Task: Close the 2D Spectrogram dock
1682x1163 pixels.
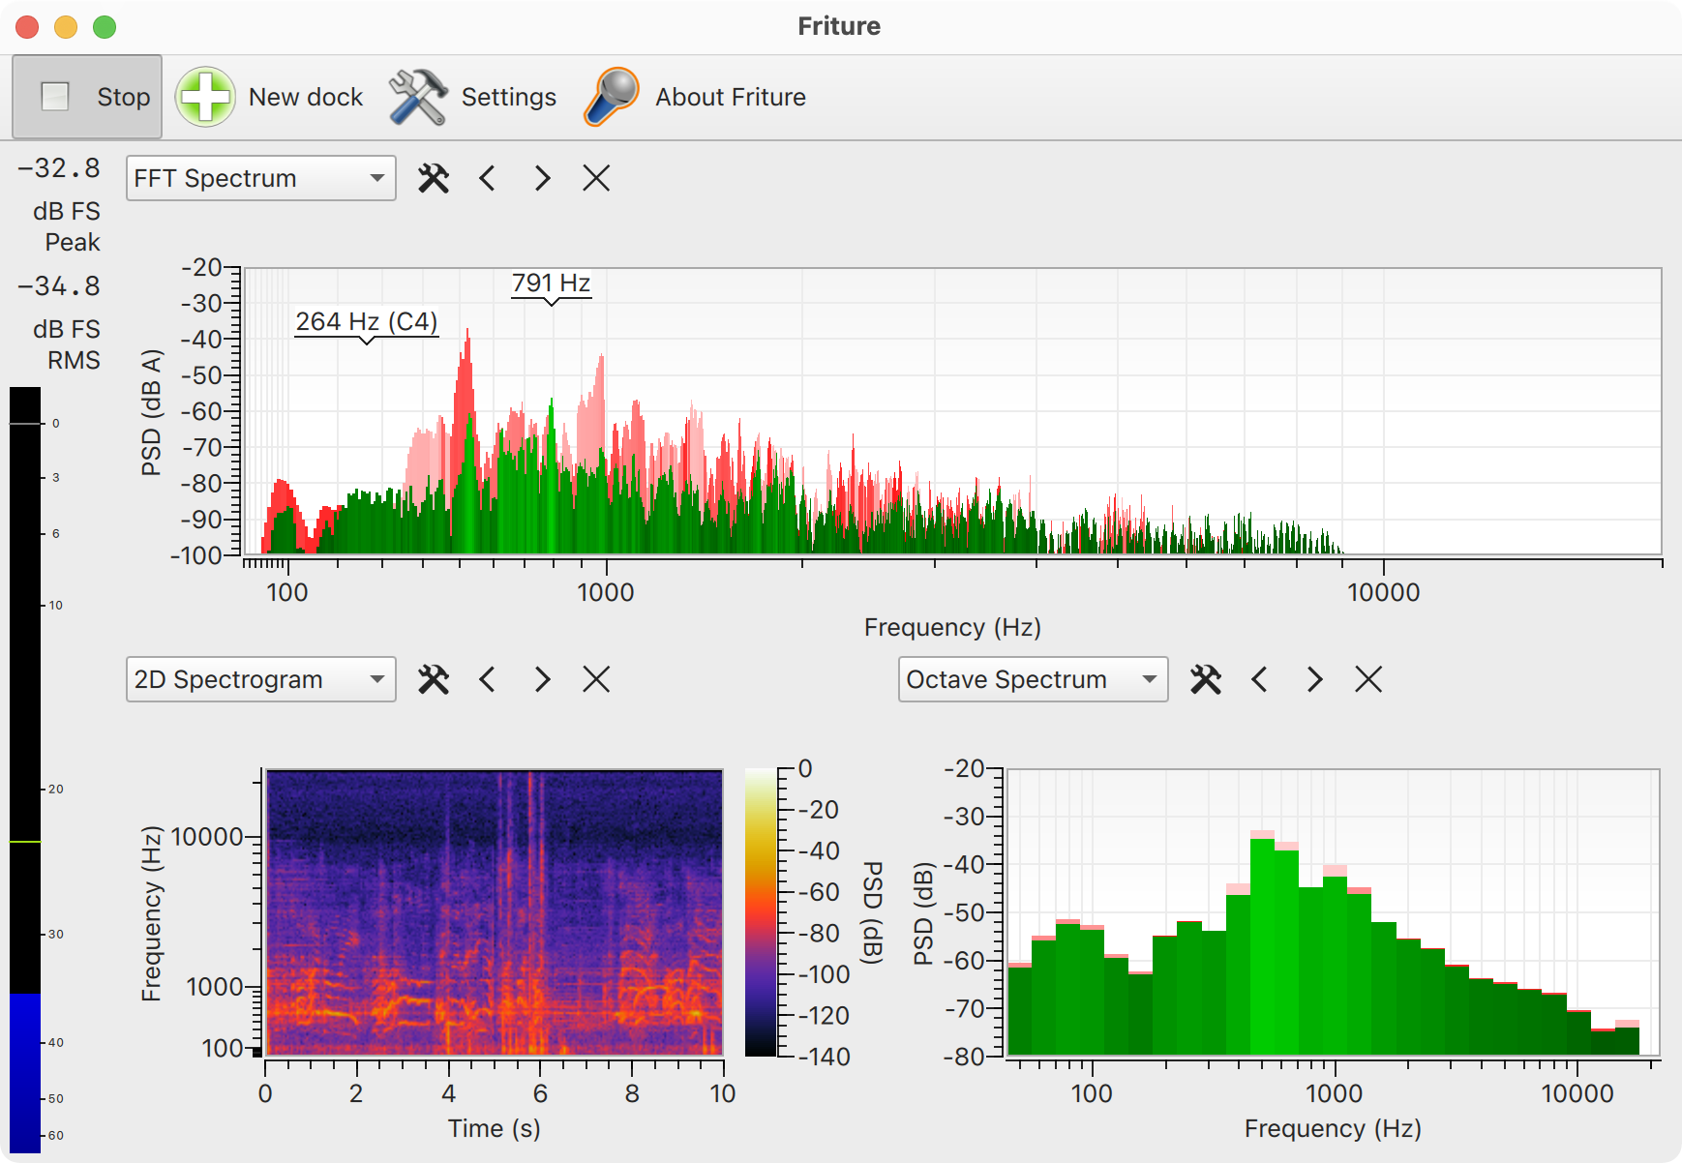Action: [596, 679]
